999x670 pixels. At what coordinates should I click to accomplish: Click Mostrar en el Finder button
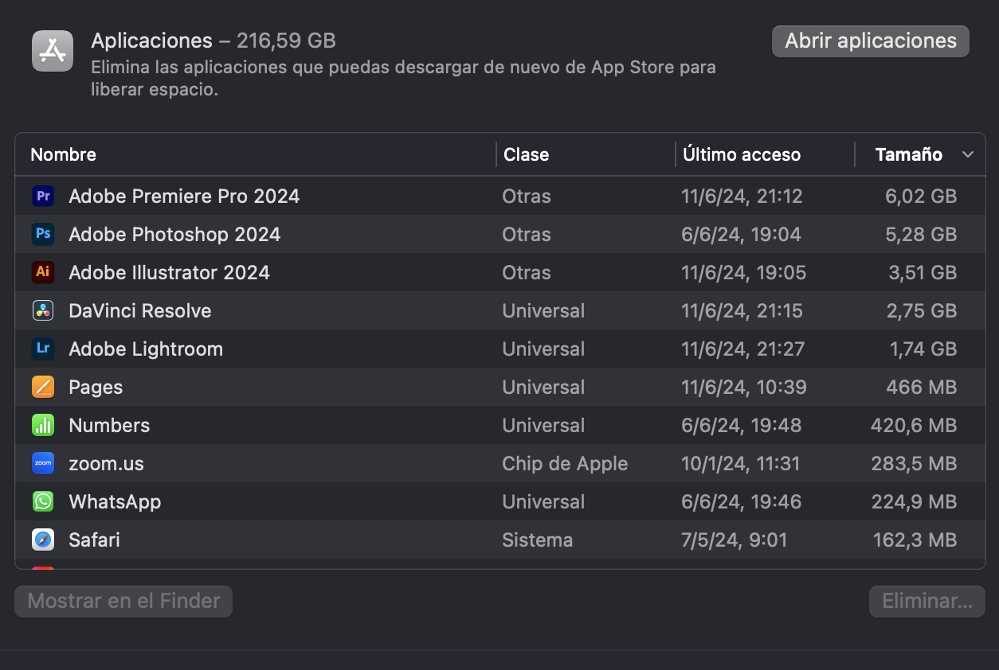pos(123,601)
